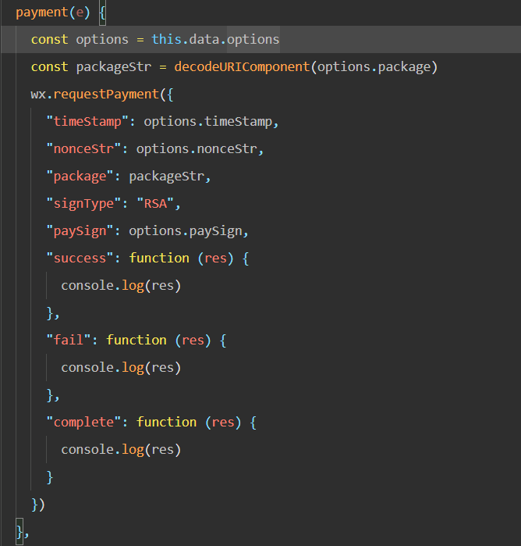Click the closing brace of payment method
The image size is (521, 546).
point(19,532)
